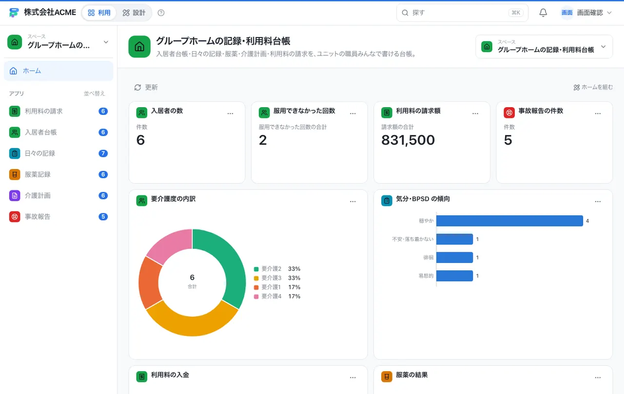Click the 株式会社ACME logo icon

click(x=14, y=13)
